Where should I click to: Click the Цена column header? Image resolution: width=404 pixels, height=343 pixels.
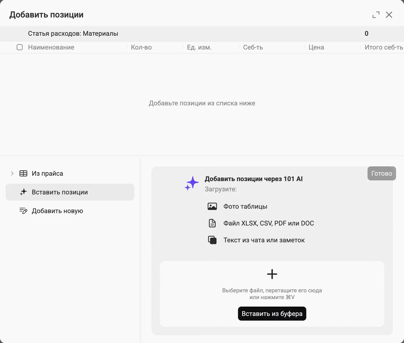(316, 47)
